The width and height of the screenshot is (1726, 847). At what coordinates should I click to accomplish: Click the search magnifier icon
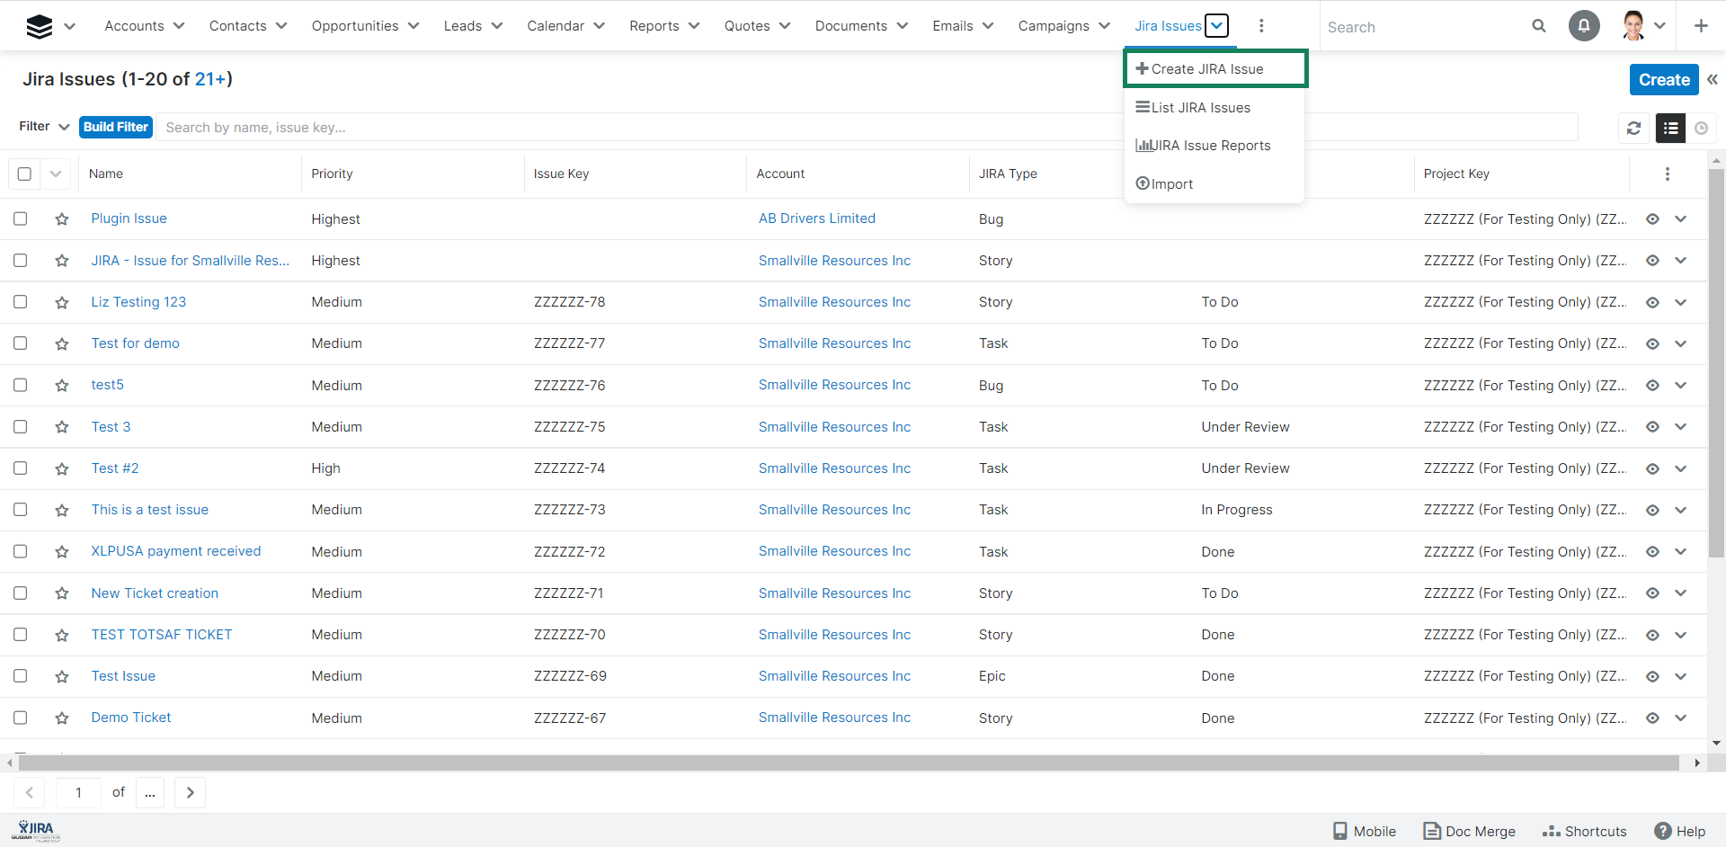pos(1539,26)
